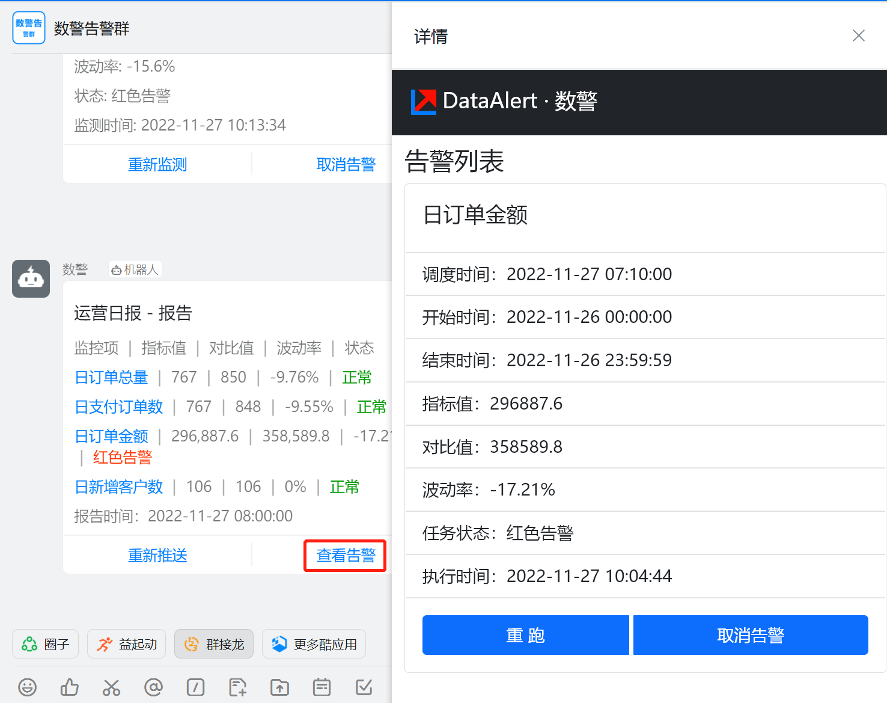Click the task checkbox icon
The width and height of the screenshot is (887, 703).
[364, 687]
